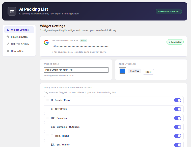This screenshot has width=191, height=147.
Task: Click the Ski / Winter row label
Action: 63,145
